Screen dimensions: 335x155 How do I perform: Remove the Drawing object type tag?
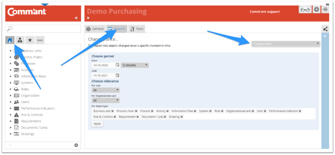[182, 117]
